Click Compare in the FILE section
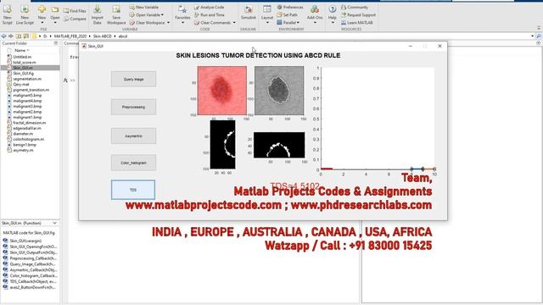Screen dimensions: 543x305 pyautogui.click(x=75, y=19)
